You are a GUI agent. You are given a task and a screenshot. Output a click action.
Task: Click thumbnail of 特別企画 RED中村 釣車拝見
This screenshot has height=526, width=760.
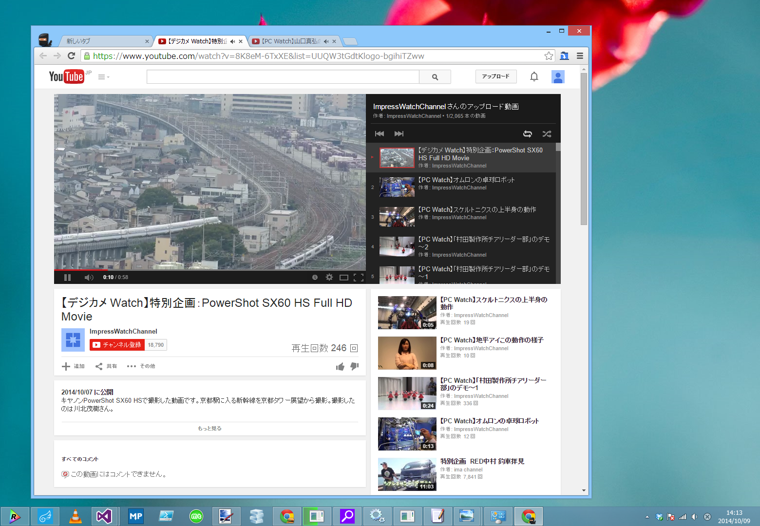coord(407,474)
